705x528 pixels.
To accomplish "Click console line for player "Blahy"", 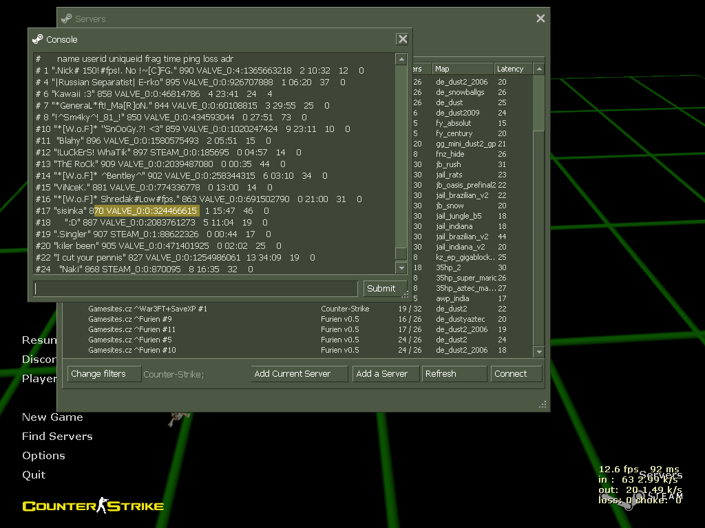I will click(x=153, y=141).
